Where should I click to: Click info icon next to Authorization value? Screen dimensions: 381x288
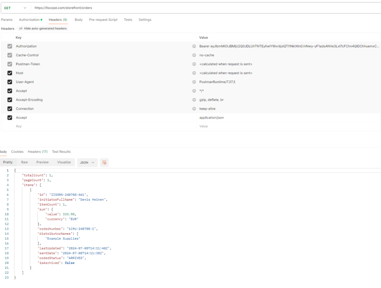coord(194,46)
